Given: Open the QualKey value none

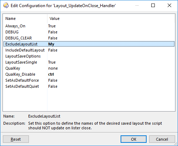Looking at the screenshot, I should [53, 68].
